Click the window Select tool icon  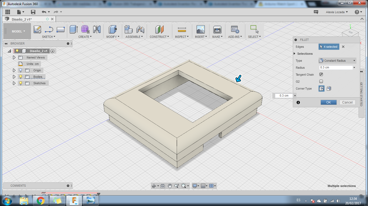254,29
